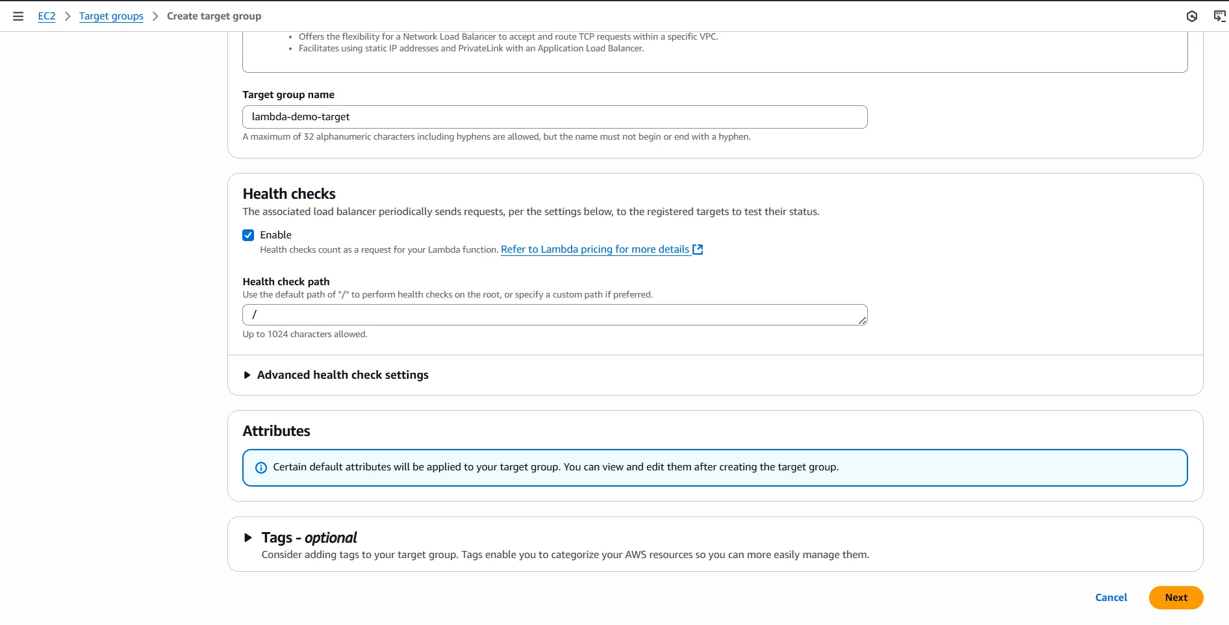Navigate to EC2 breadcrumb

tap(47, 16)
